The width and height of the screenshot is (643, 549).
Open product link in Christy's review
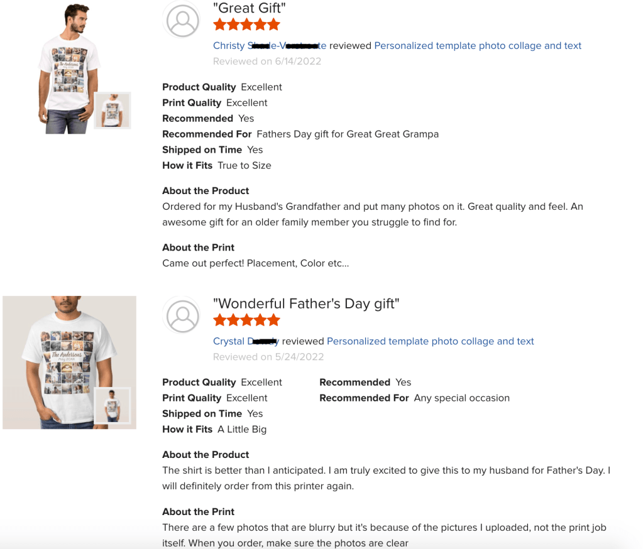click(x=477, y=45)
